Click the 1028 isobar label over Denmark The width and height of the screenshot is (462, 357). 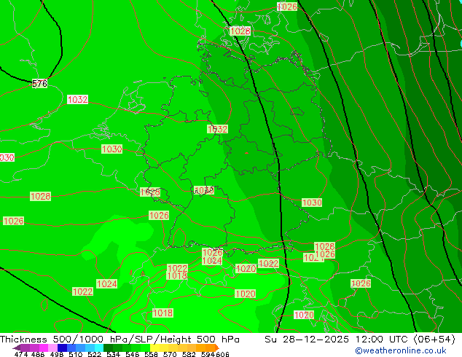click(240, 31)
